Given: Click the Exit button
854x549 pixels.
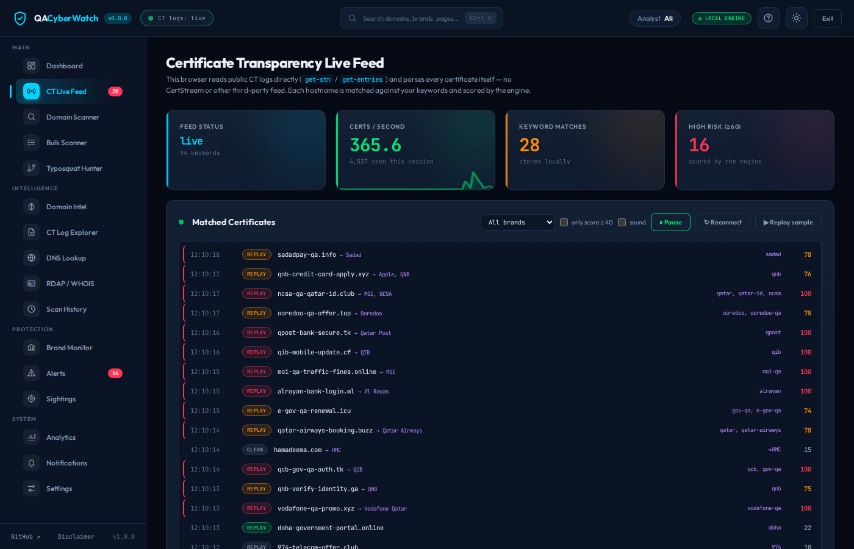Looking at the screenshot, I should tap(828, 18).
